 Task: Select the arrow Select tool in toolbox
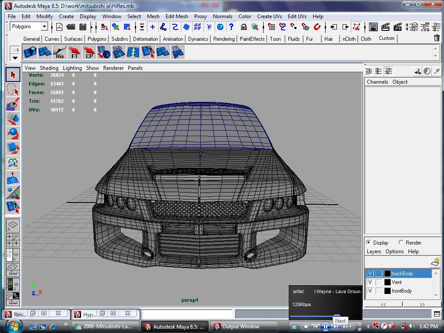[13, 75]
